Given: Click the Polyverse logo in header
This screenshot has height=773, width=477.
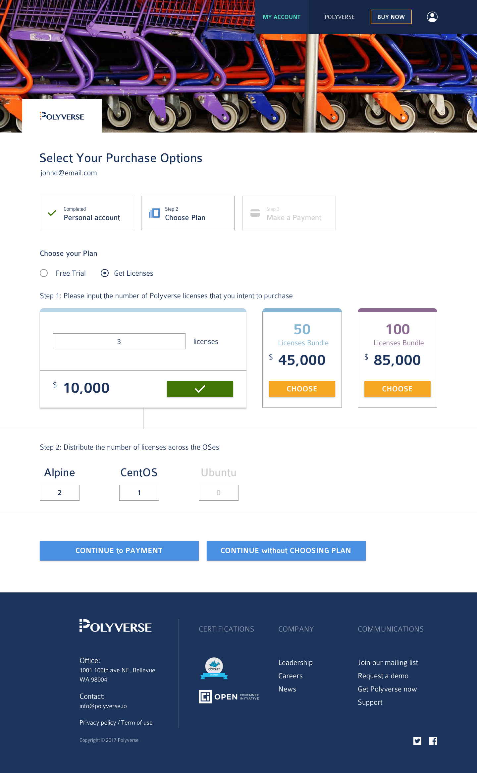Looking at the screenshot, I should click(62, 116).
